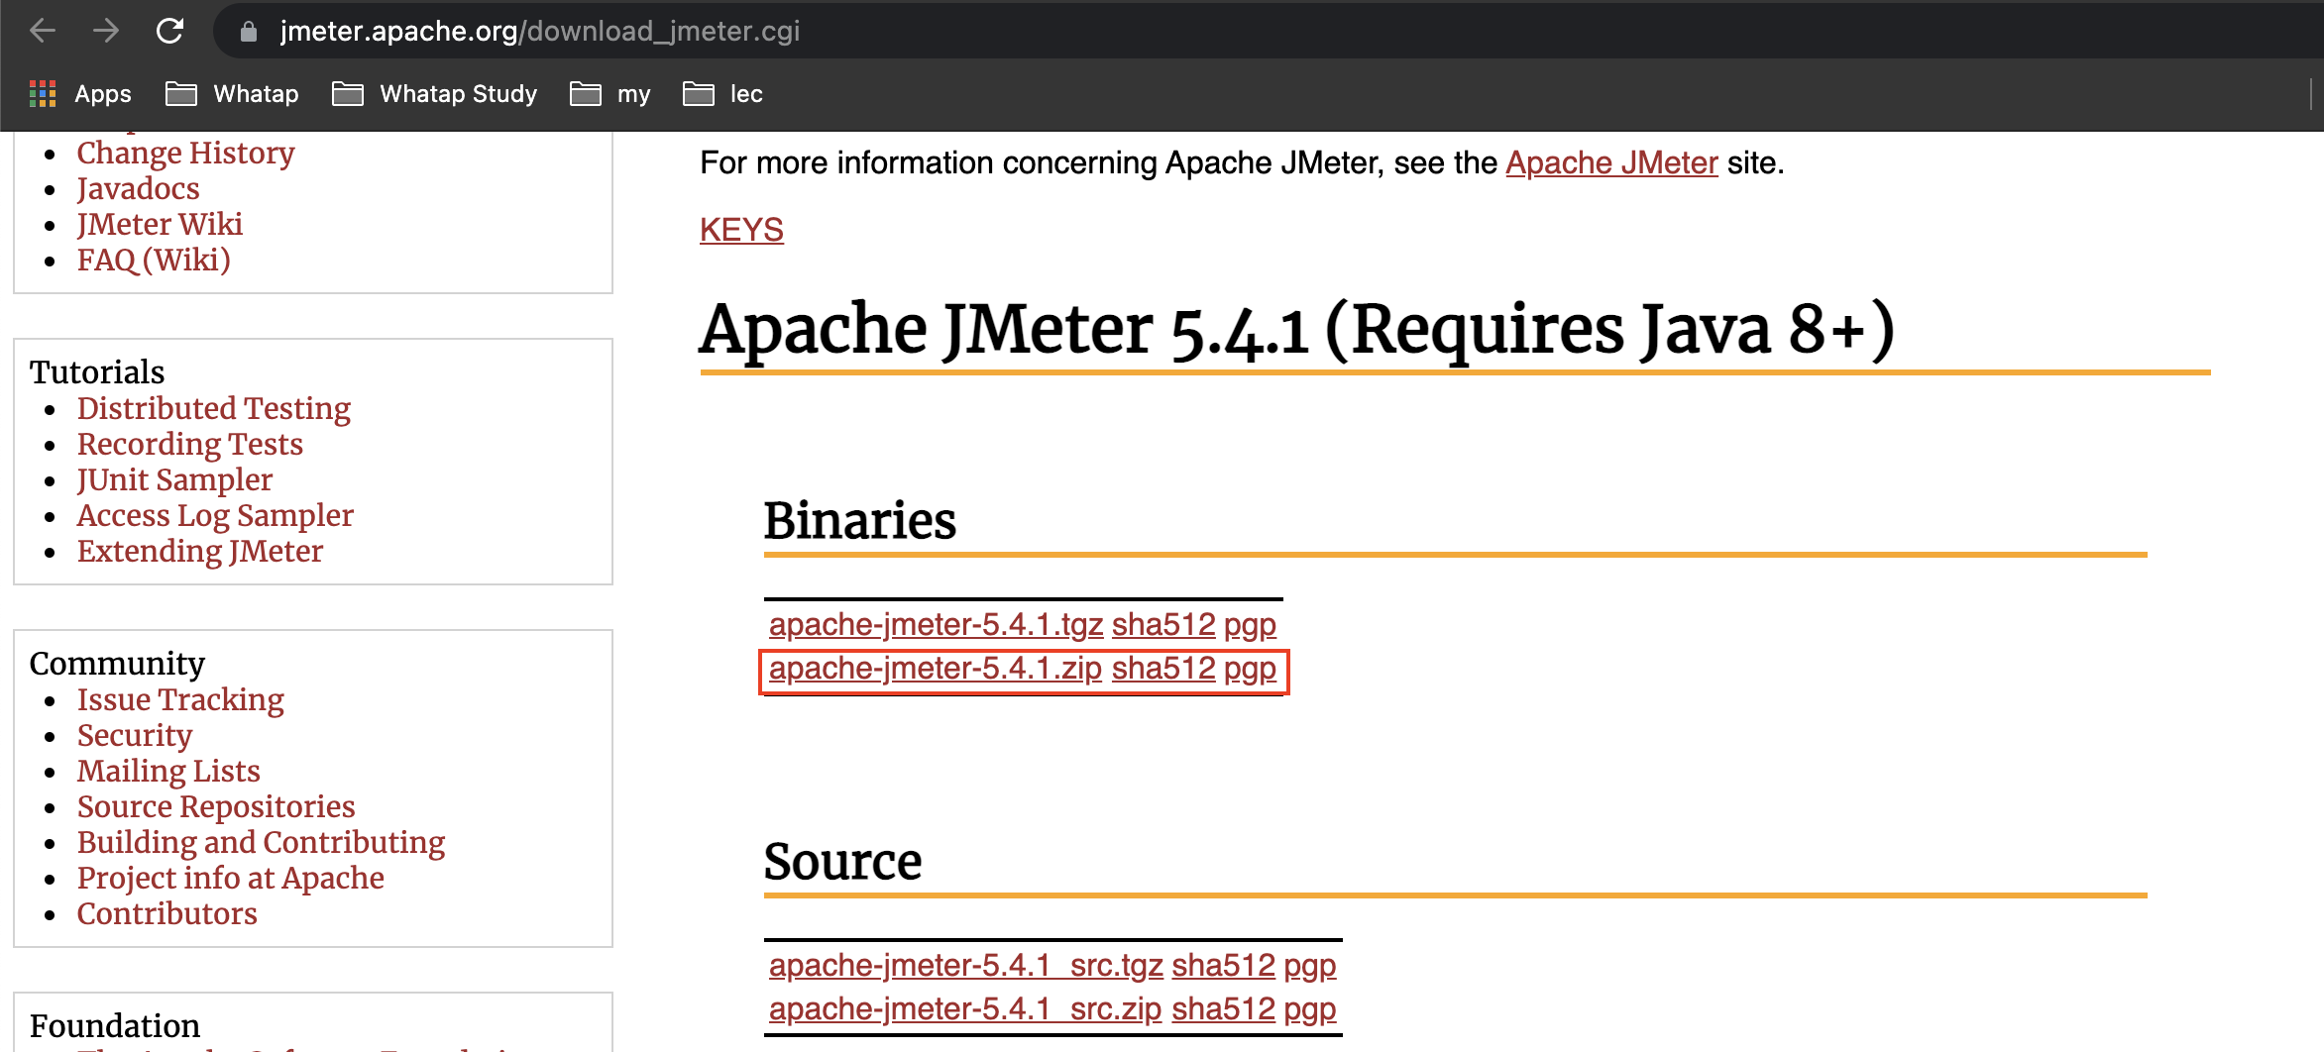Reload the page with the refresh icon
2324x1052 pixels.
pyautogui.click(x=170, y=31)
